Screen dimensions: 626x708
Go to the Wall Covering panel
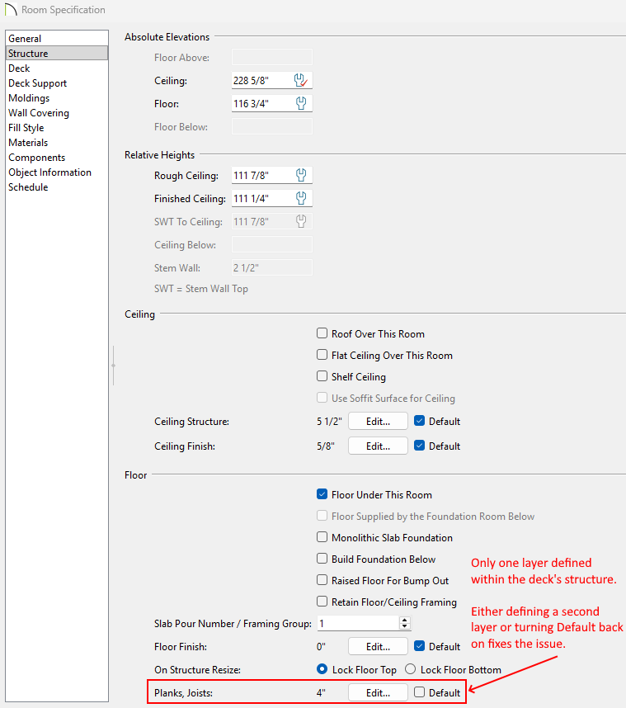39,113
